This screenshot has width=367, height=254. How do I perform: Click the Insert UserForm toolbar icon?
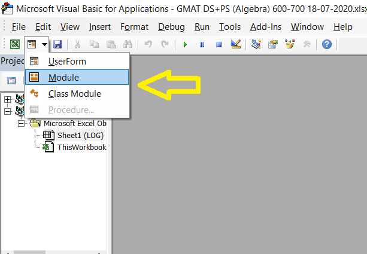[x=32, y=44]
